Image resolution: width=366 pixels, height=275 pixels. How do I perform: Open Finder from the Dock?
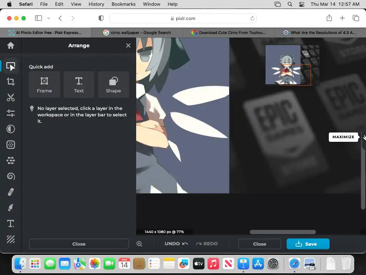pos(20,264)
